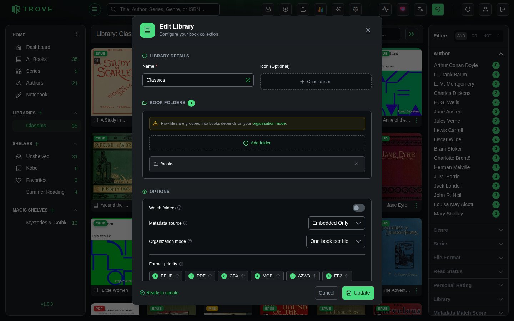
Task: Click the Update button
Action: [x=358, y=293]
